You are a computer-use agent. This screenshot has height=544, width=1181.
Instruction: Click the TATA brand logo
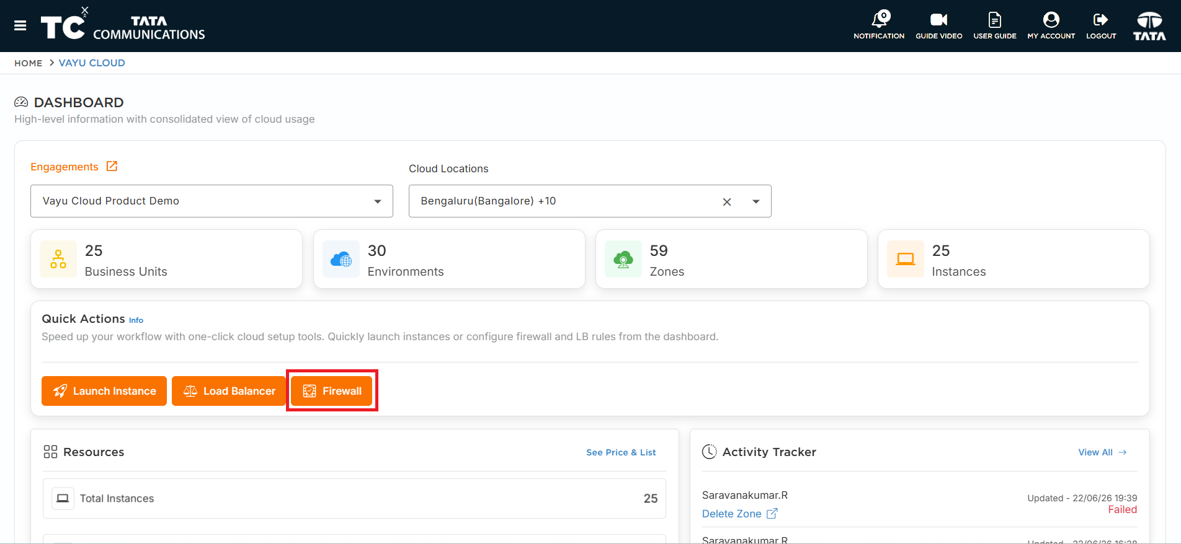pyautogui.click(x=1149, y=26)
